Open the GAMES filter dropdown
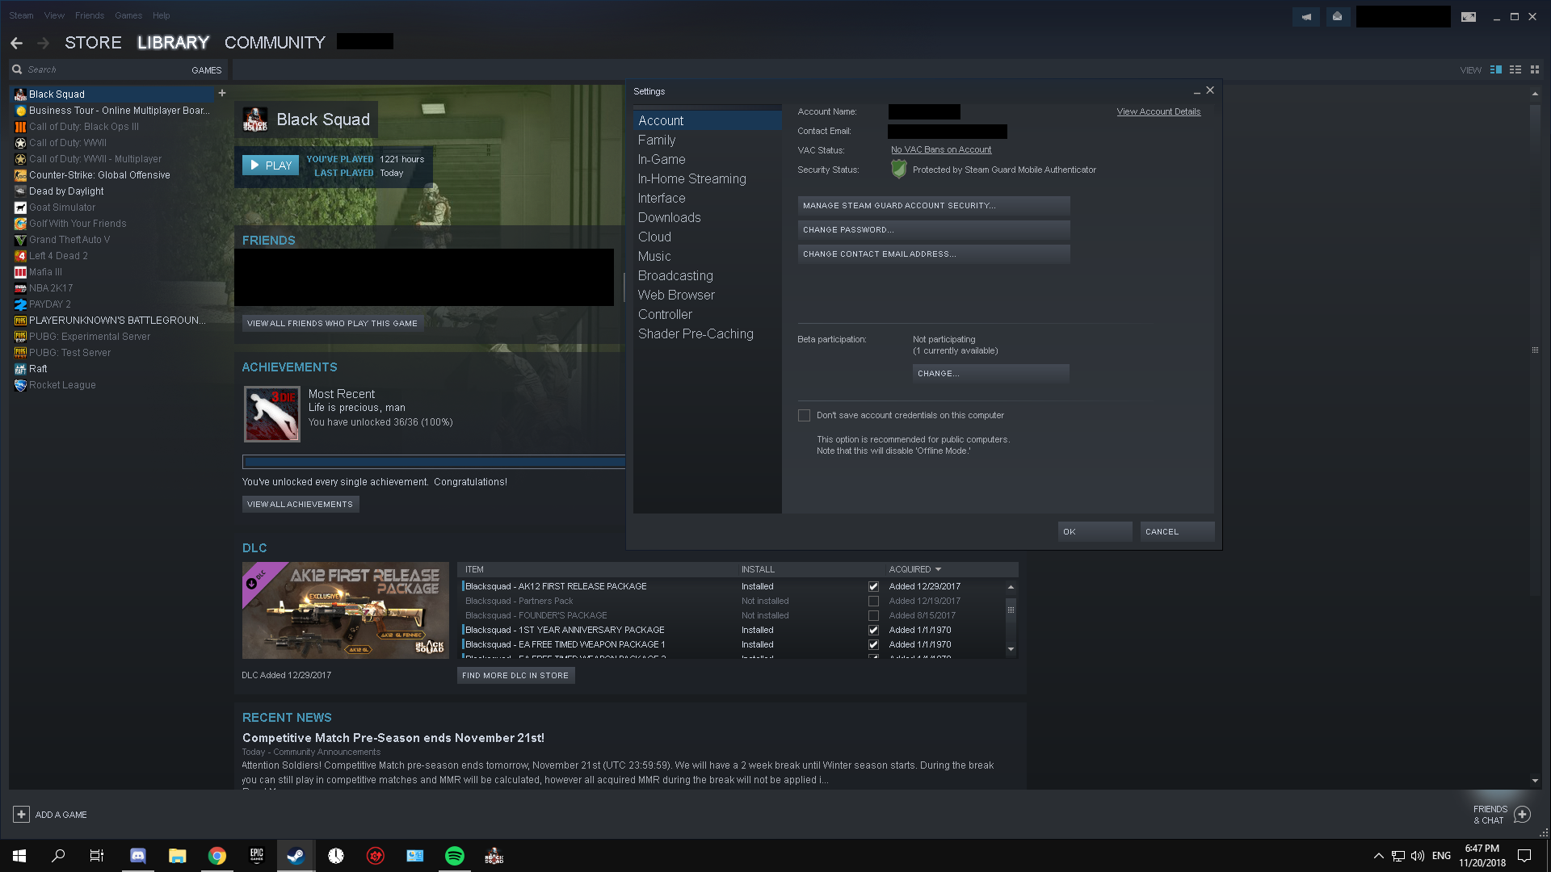This screenshot has height=872, width=1551. tap(206, 70)
